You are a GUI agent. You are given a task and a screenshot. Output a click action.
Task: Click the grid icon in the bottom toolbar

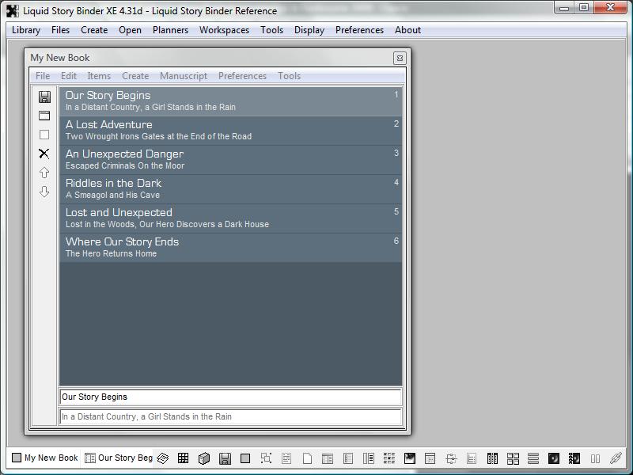click(x=183, y=458)
